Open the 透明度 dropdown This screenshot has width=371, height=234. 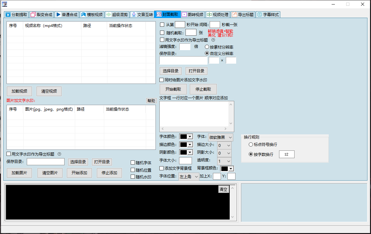[x=224, y=161]
